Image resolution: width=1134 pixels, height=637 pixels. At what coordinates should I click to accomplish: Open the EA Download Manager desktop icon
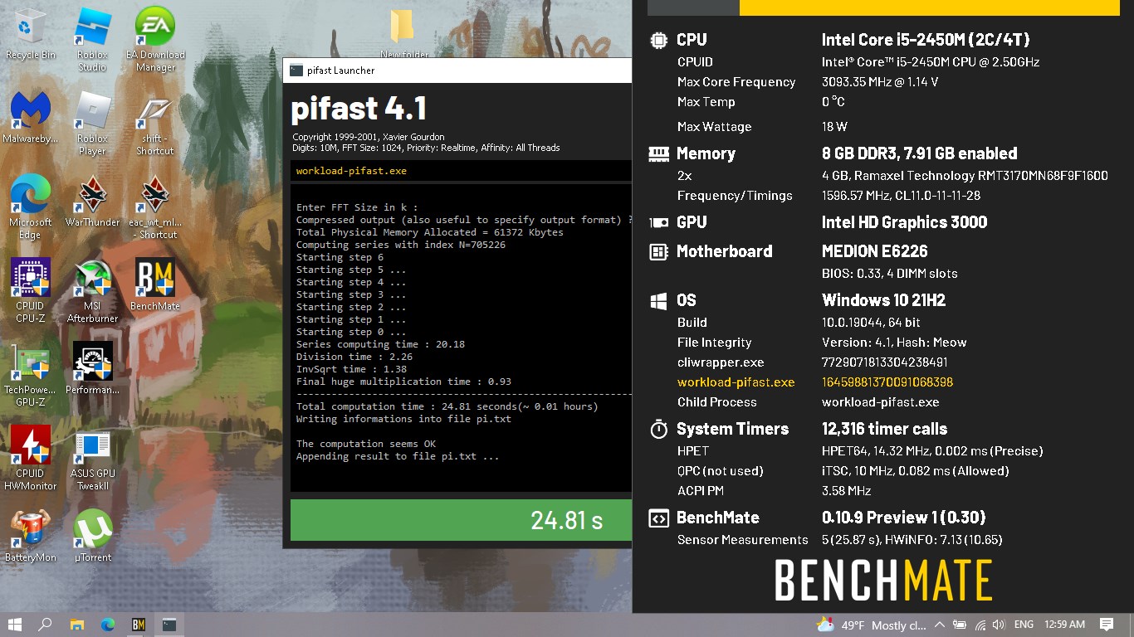pyautogui.click(x=155, y=40)
